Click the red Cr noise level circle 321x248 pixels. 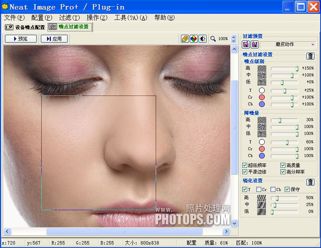[262, 97]
